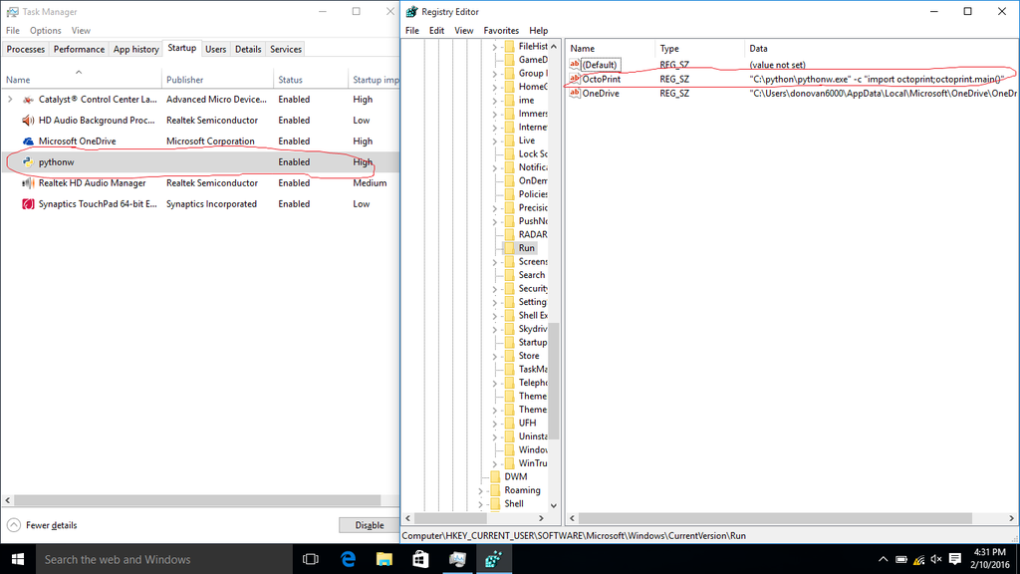Open Task Manager Options menu

tap(46, 31)
